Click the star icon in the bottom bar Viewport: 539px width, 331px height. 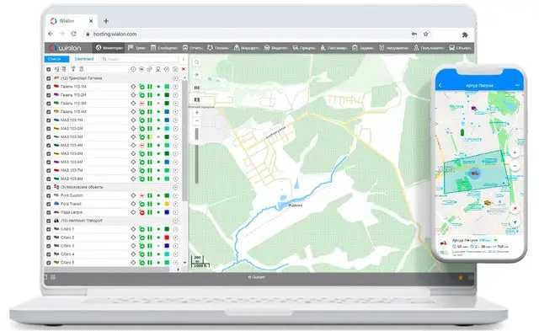coord(461,277)
